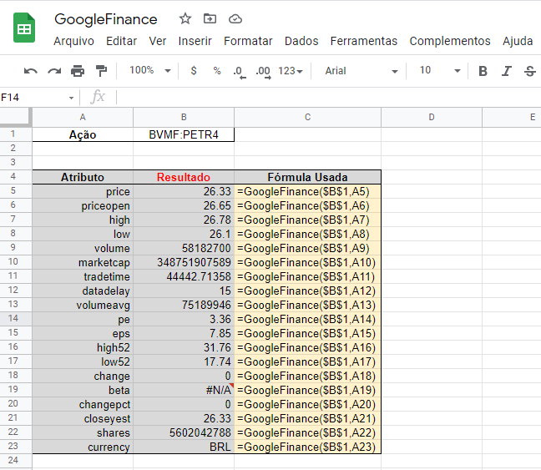Viewport: 541px width, 470px height.
Task: Click the GoogleFinance document title
Action: [105, 19]
